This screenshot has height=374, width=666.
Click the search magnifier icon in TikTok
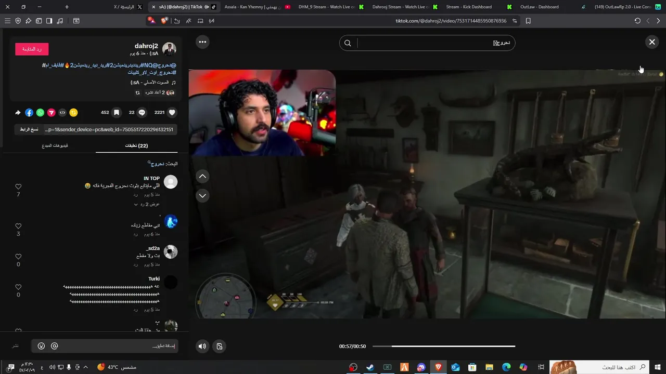pyautogui.click(x=348, y=43)
